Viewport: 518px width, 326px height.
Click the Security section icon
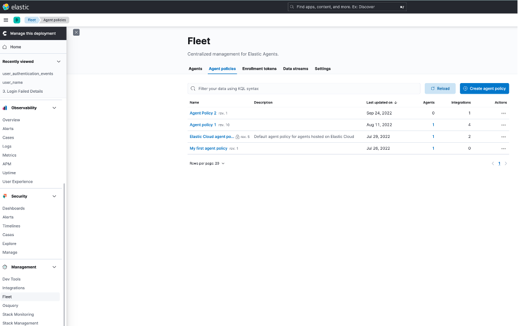click(x=5, y=196)
